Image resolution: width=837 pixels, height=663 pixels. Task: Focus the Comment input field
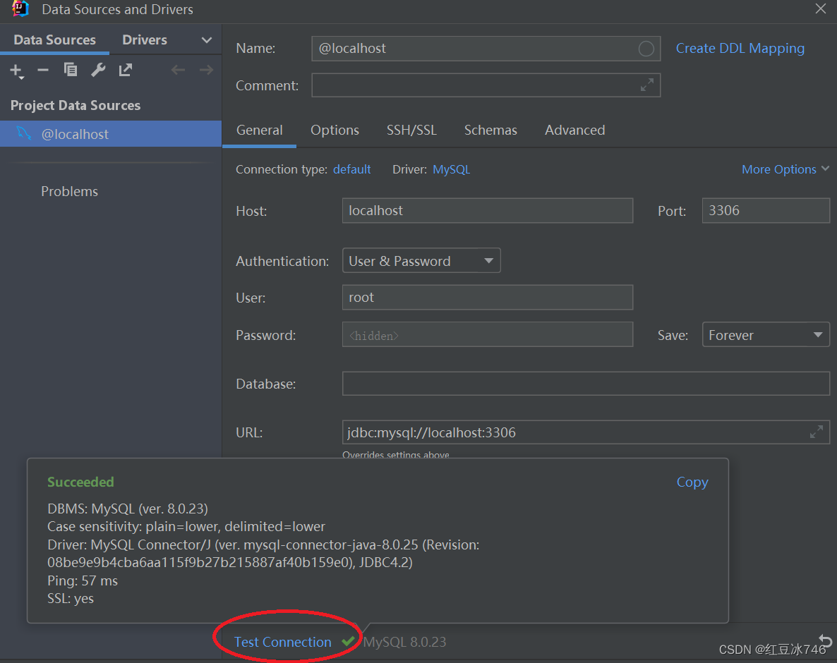pyautogui.click(x=486, y=85)
